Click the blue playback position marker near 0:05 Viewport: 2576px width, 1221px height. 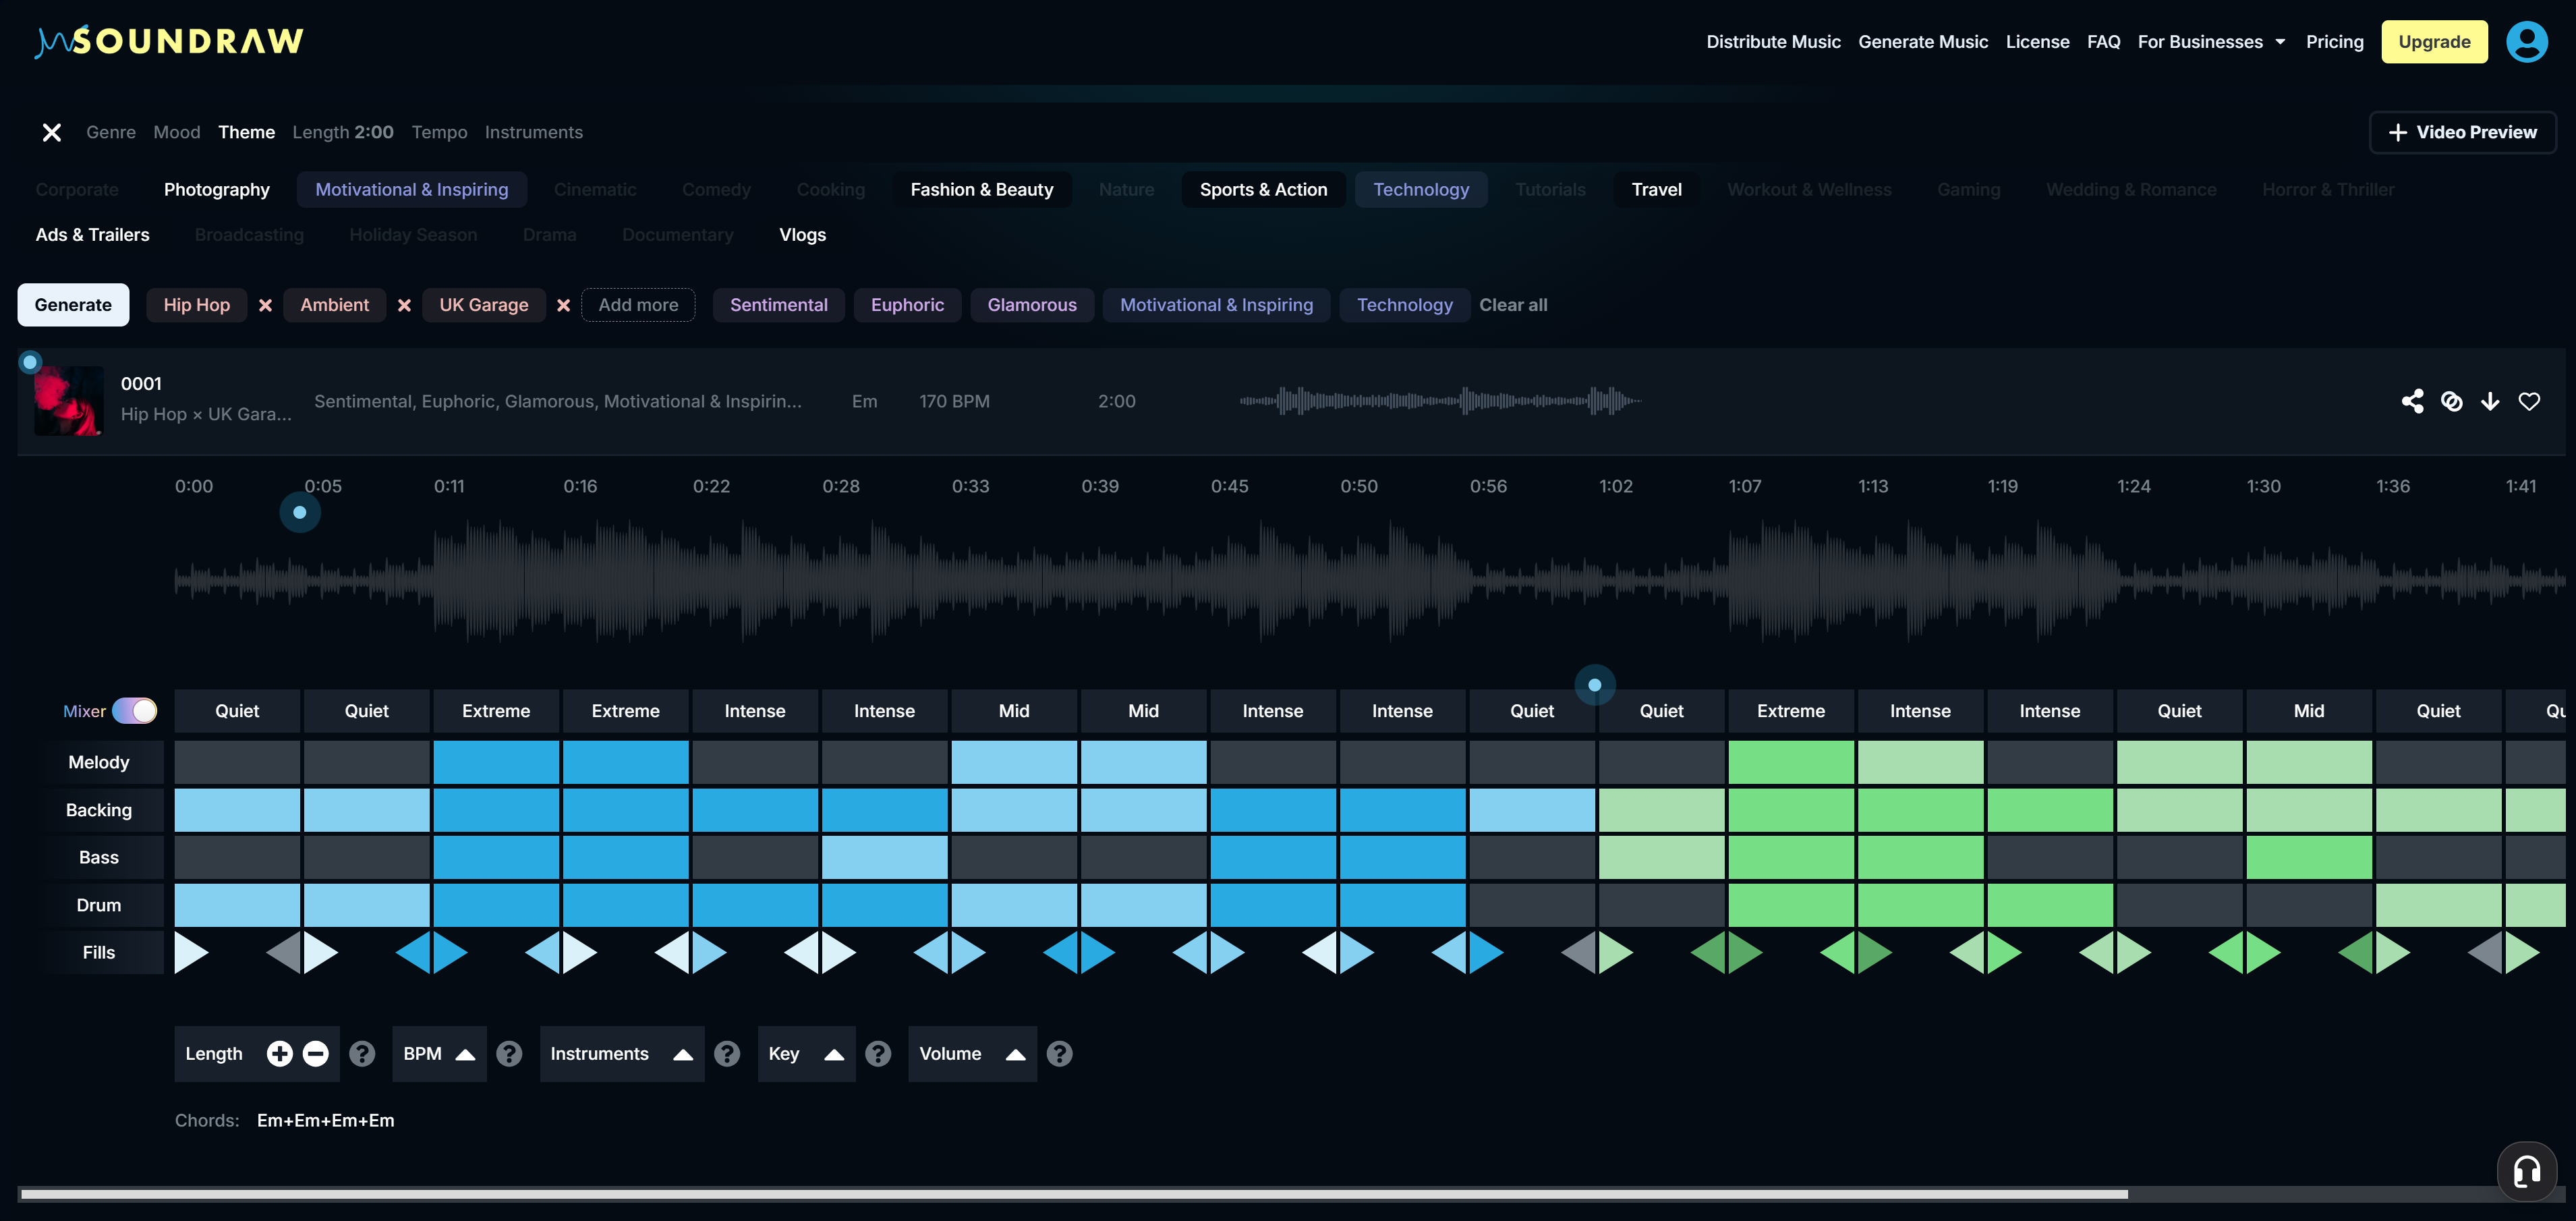299,512
